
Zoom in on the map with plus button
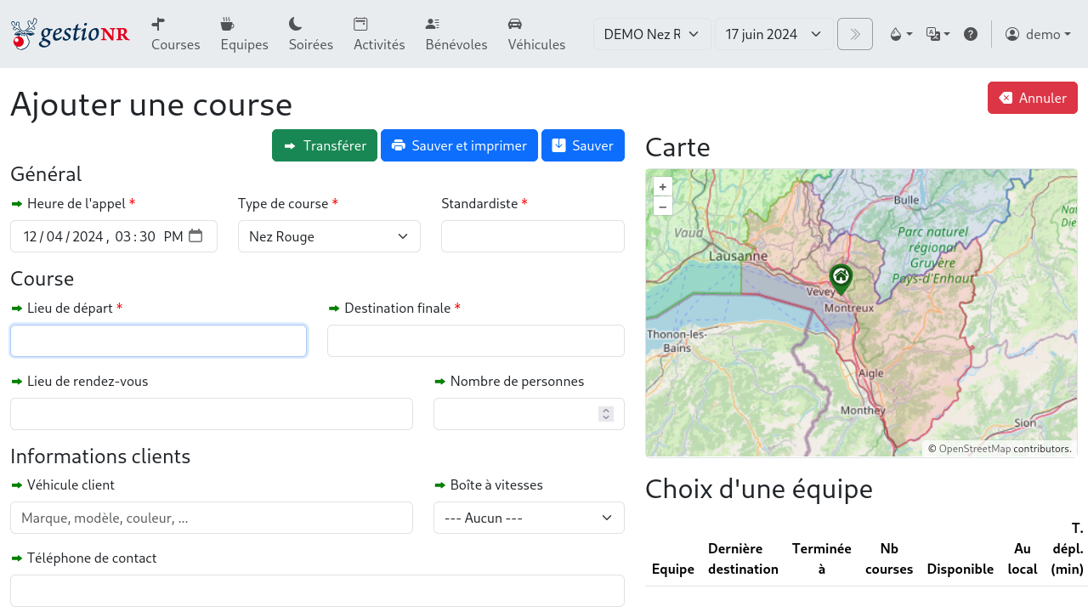[662, 186]
